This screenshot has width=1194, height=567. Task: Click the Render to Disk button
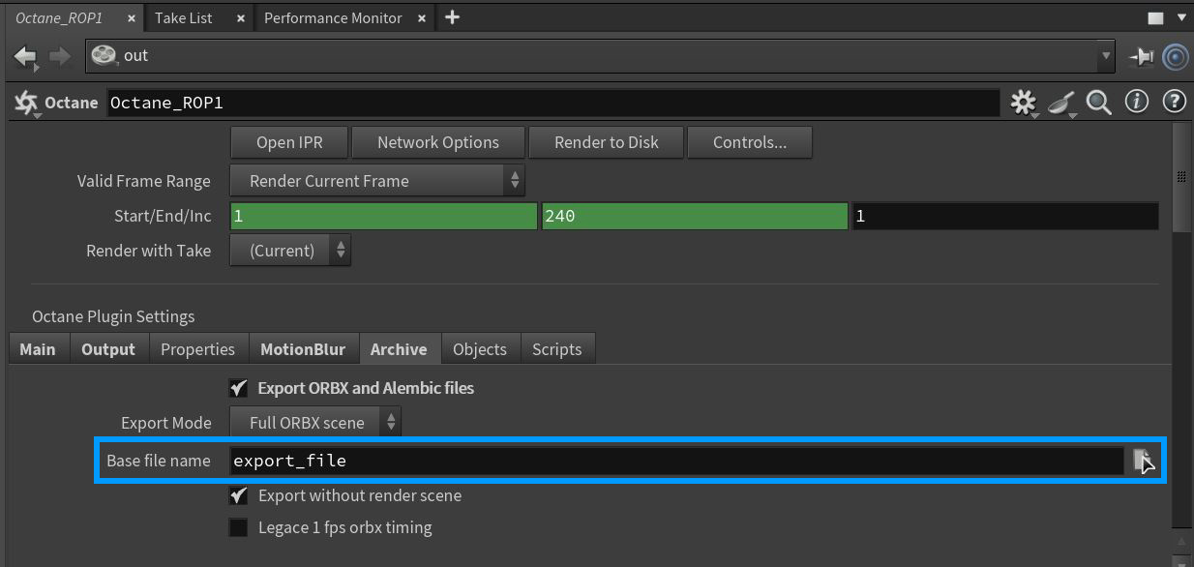coord(606,141)
